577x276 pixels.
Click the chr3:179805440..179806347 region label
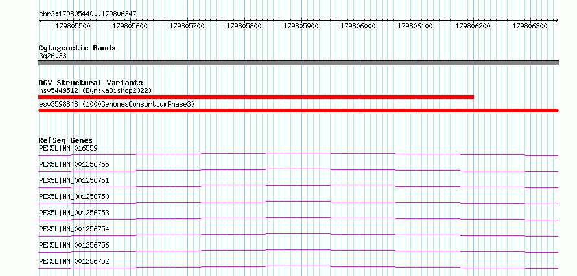(88, 14)
